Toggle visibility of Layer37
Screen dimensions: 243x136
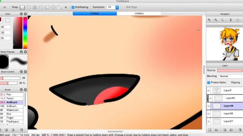click(208, 121)
